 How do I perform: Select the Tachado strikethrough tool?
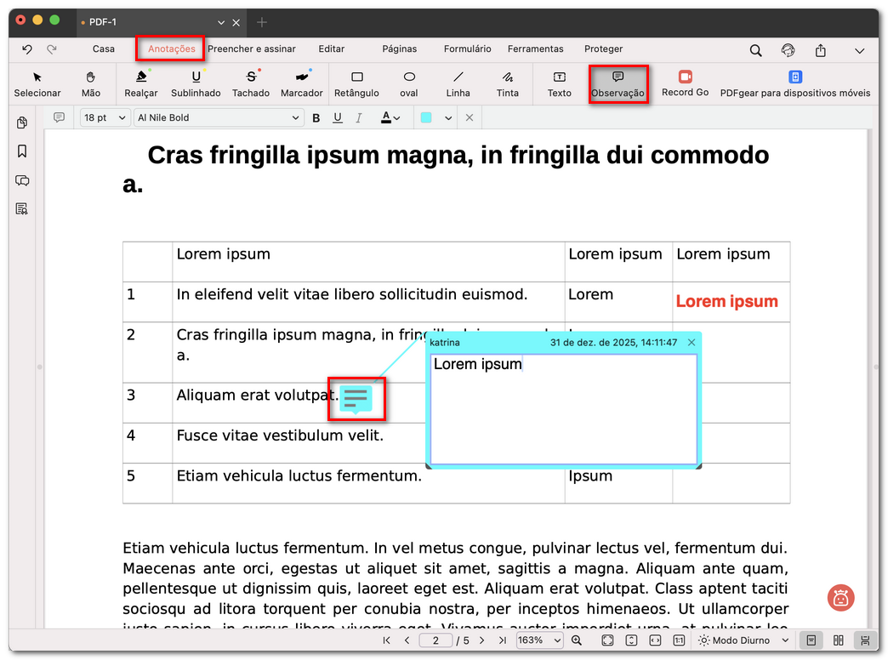click(251, 83)
